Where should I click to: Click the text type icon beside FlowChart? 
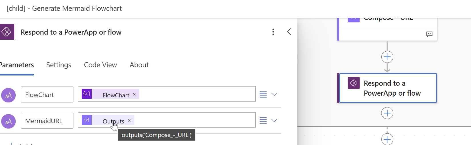[x=9, y=95]
